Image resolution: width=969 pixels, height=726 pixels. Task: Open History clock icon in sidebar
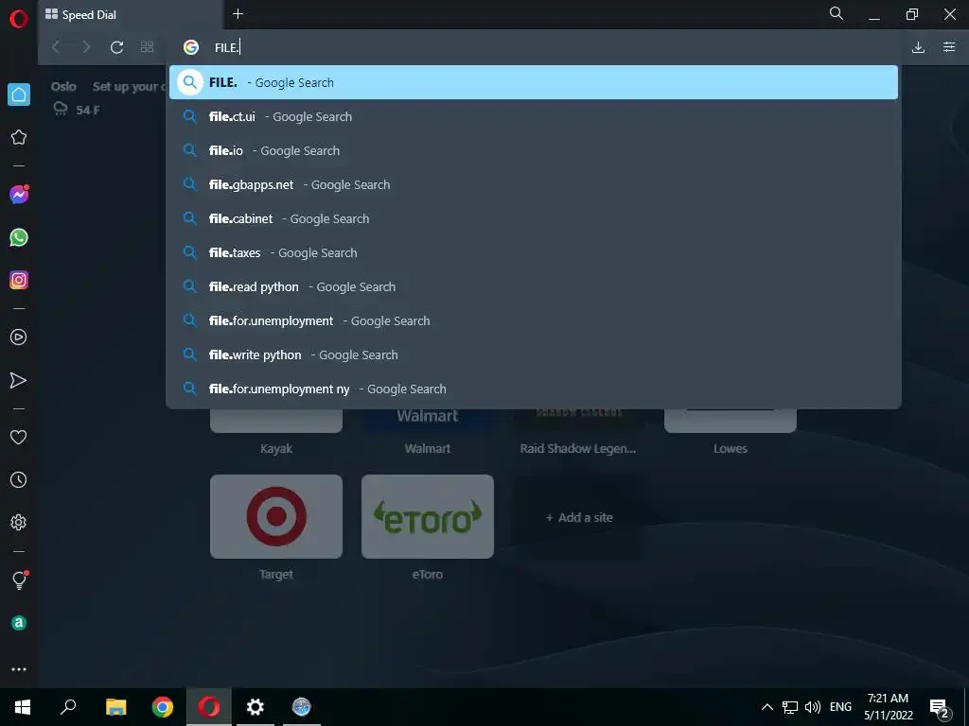click(19, 479)
